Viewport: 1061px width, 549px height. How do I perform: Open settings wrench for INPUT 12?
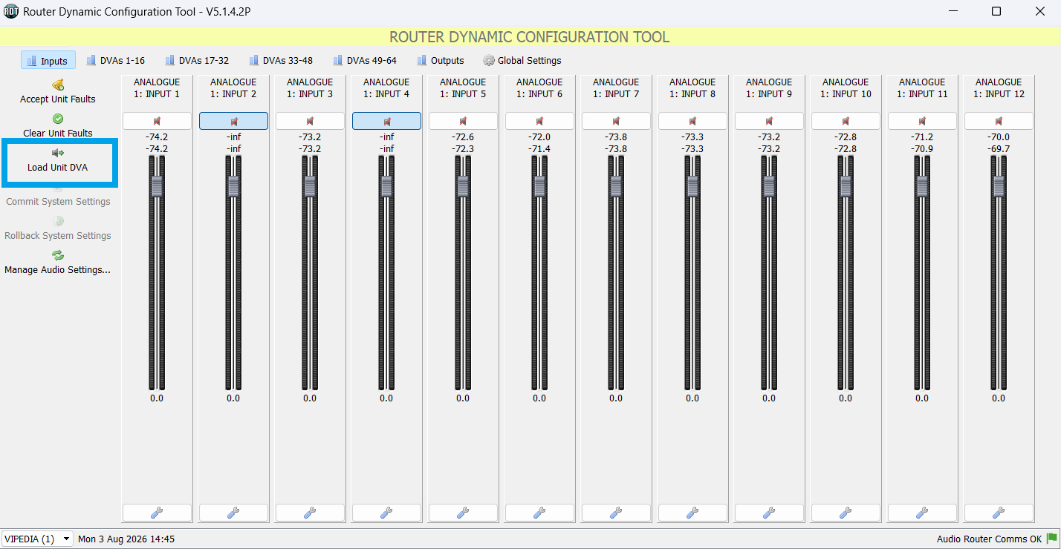999,513
